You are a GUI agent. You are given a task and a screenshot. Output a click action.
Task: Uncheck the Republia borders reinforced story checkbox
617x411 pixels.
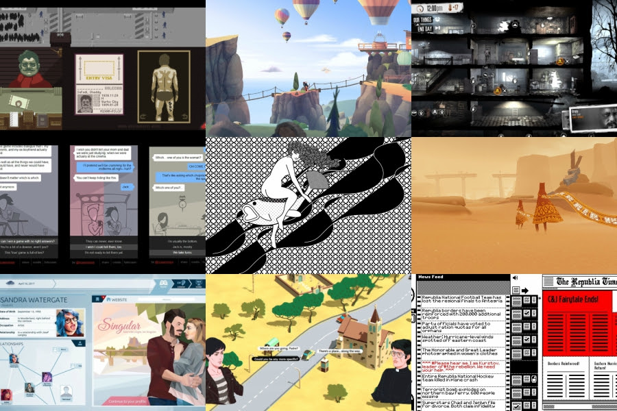tap(525, 314)
